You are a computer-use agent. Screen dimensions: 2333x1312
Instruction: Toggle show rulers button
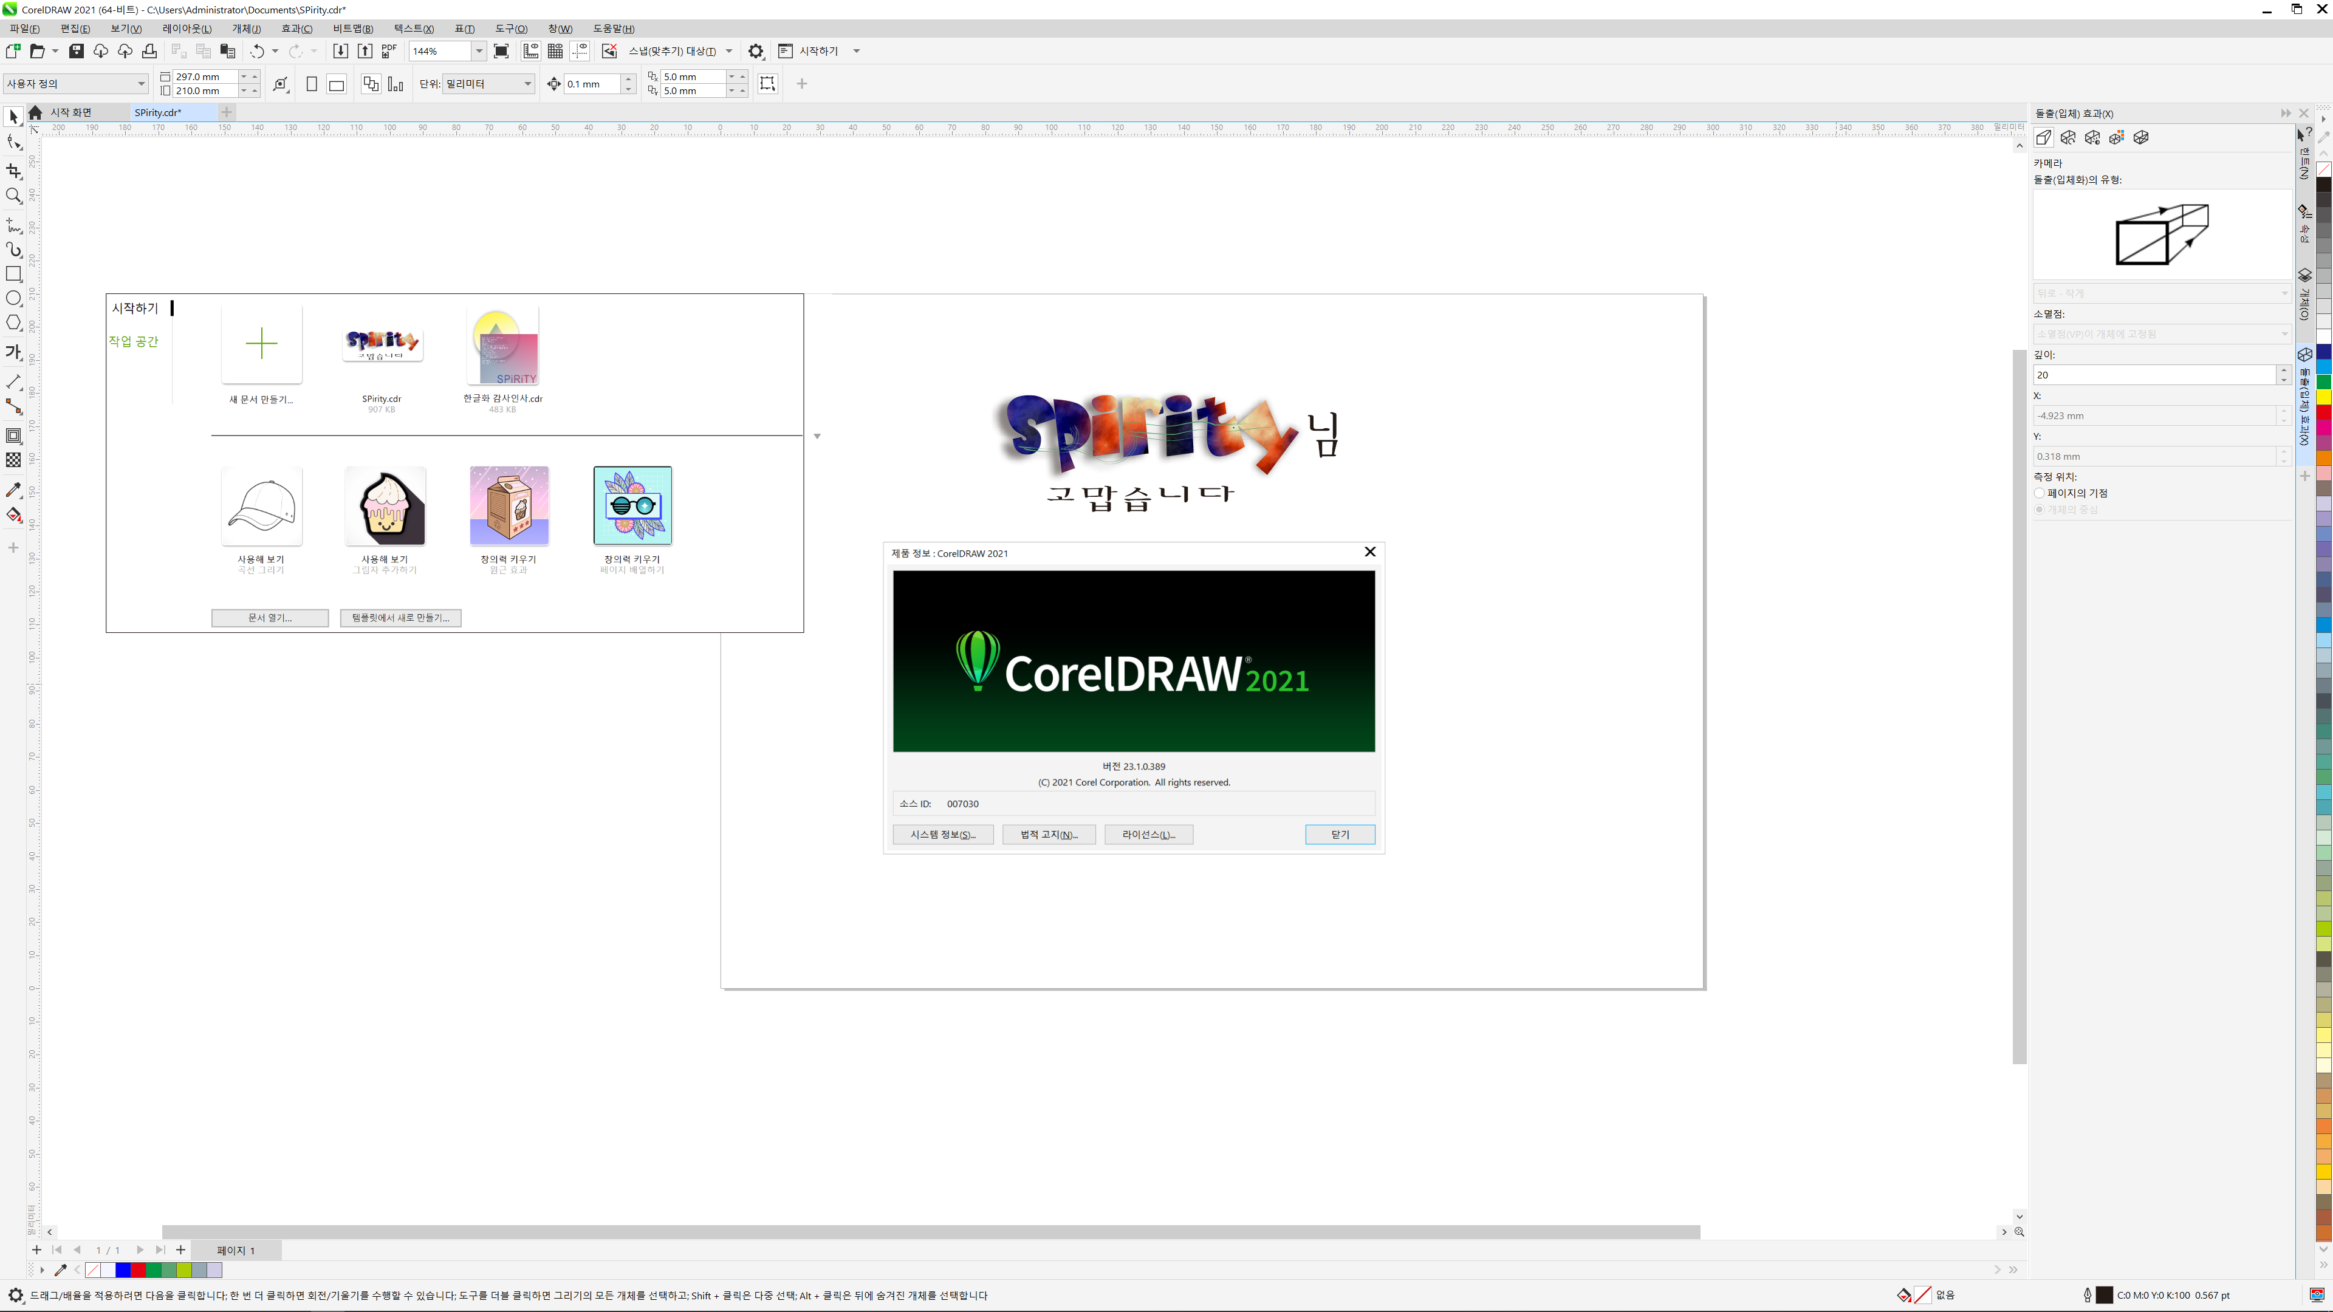531,50
